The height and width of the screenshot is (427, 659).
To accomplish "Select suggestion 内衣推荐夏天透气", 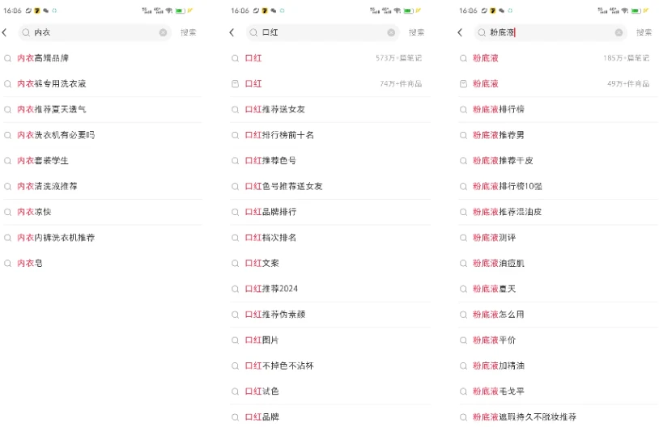I will (x=51, y=109).
